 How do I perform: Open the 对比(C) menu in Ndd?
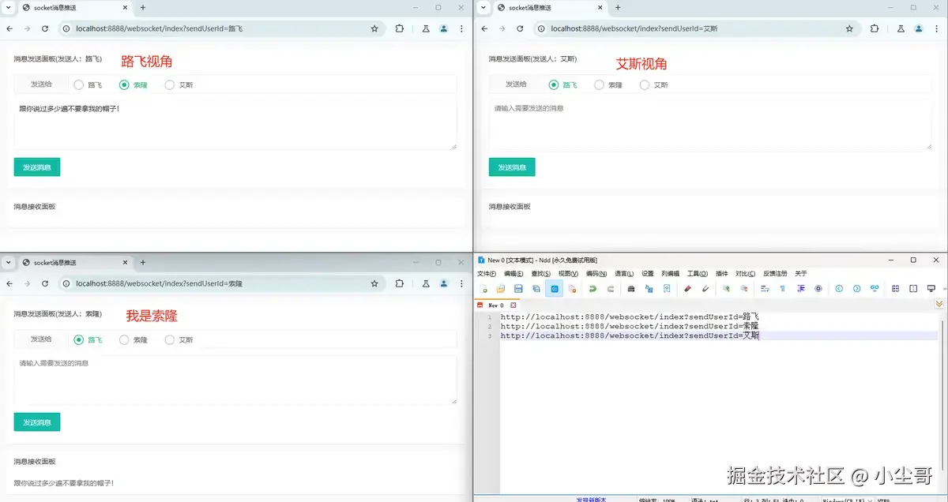click(745, 273)
